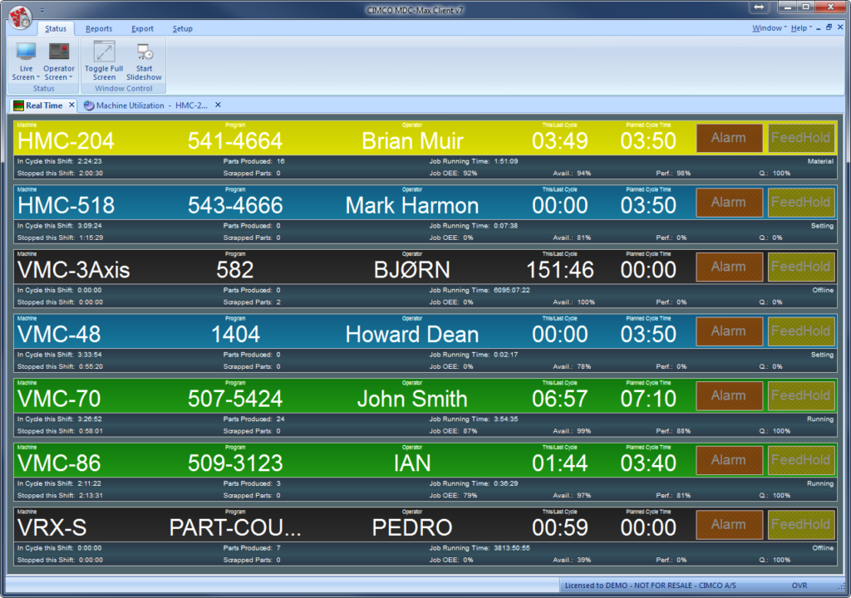This screenshot has height=598, width=851.
Task: Click the CIMCO application orb icon
Action: point(21,17)
